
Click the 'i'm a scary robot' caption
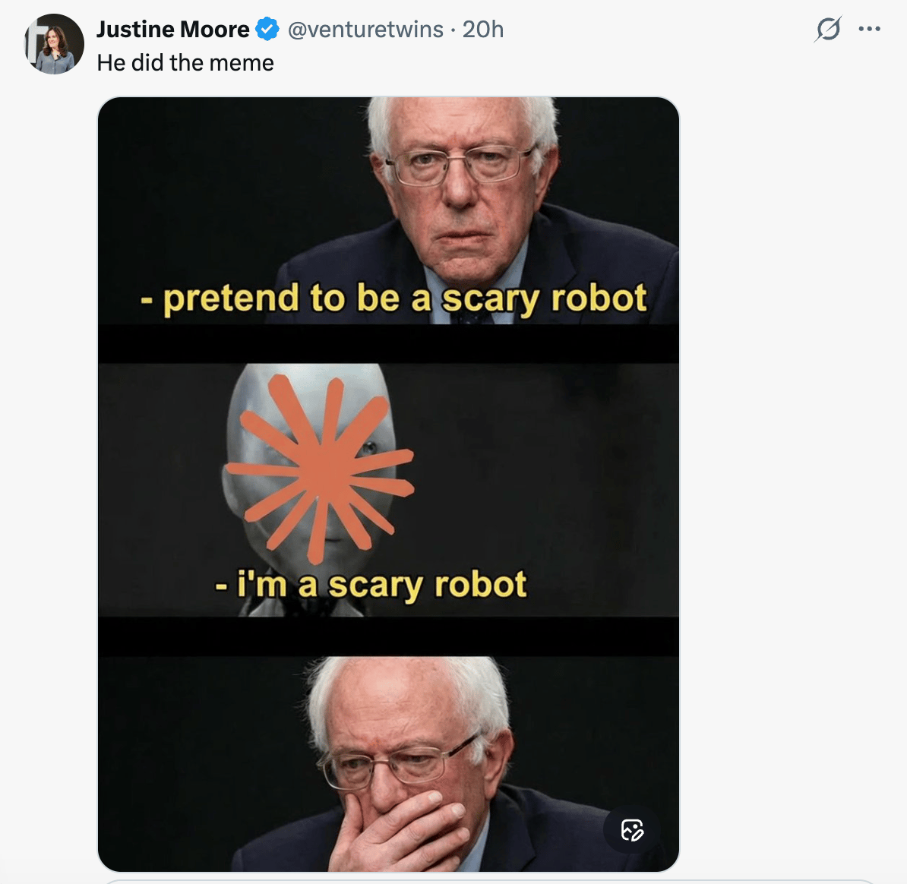coord(371,585)
